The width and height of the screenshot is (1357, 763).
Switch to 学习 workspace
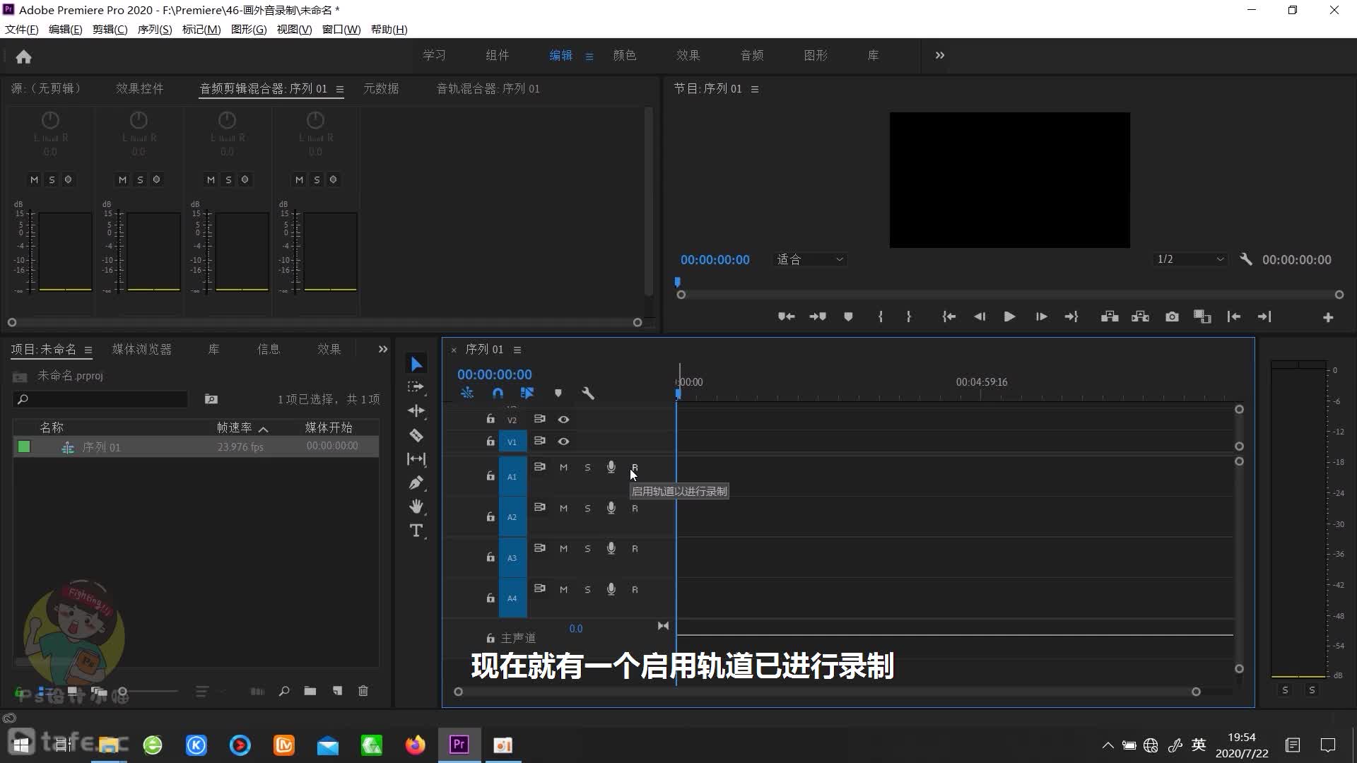[434, 55]
